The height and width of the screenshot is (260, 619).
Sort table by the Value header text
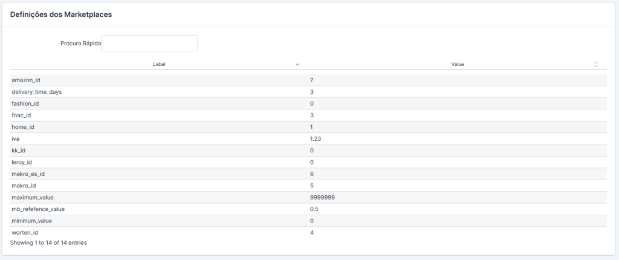click(458, 64)
